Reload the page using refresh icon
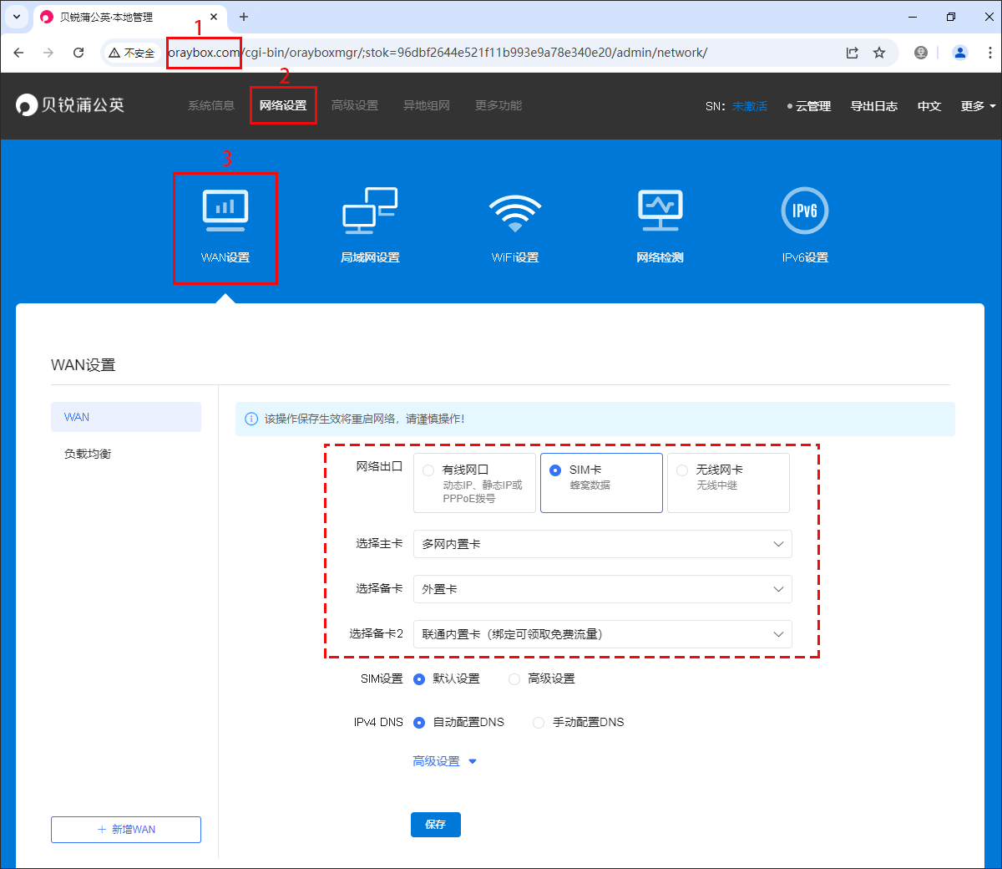The image size is (1002, 869). pos(78,53)
